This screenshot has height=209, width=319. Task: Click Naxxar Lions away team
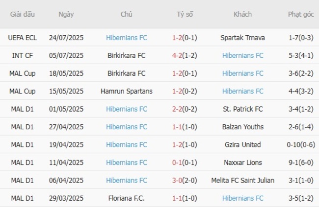point(242,163)
